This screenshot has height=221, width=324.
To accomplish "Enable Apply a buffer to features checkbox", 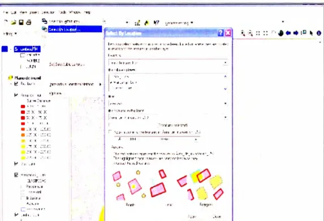I will (x=110, y=131).
